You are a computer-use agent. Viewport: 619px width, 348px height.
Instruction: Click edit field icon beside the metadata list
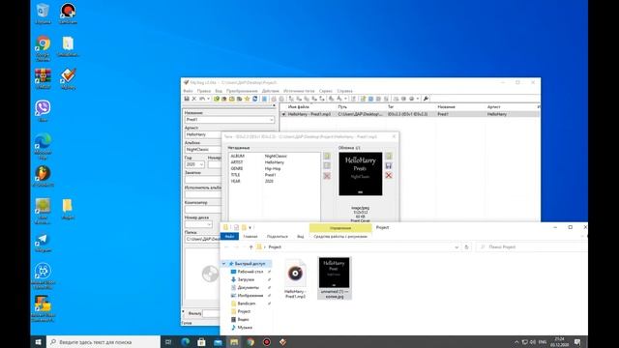[327, 165]
